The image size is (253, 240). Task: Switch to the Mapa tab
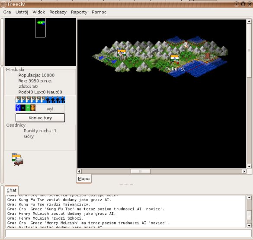84,179
